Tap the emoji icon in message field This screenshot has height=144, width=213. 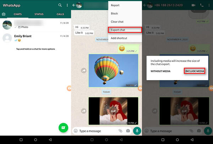76,131
